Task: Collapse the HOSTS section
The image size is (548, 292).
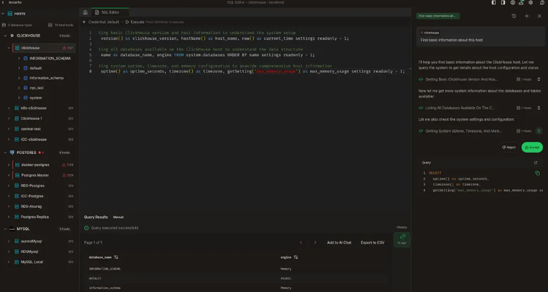Action: (x=3, y=14)
